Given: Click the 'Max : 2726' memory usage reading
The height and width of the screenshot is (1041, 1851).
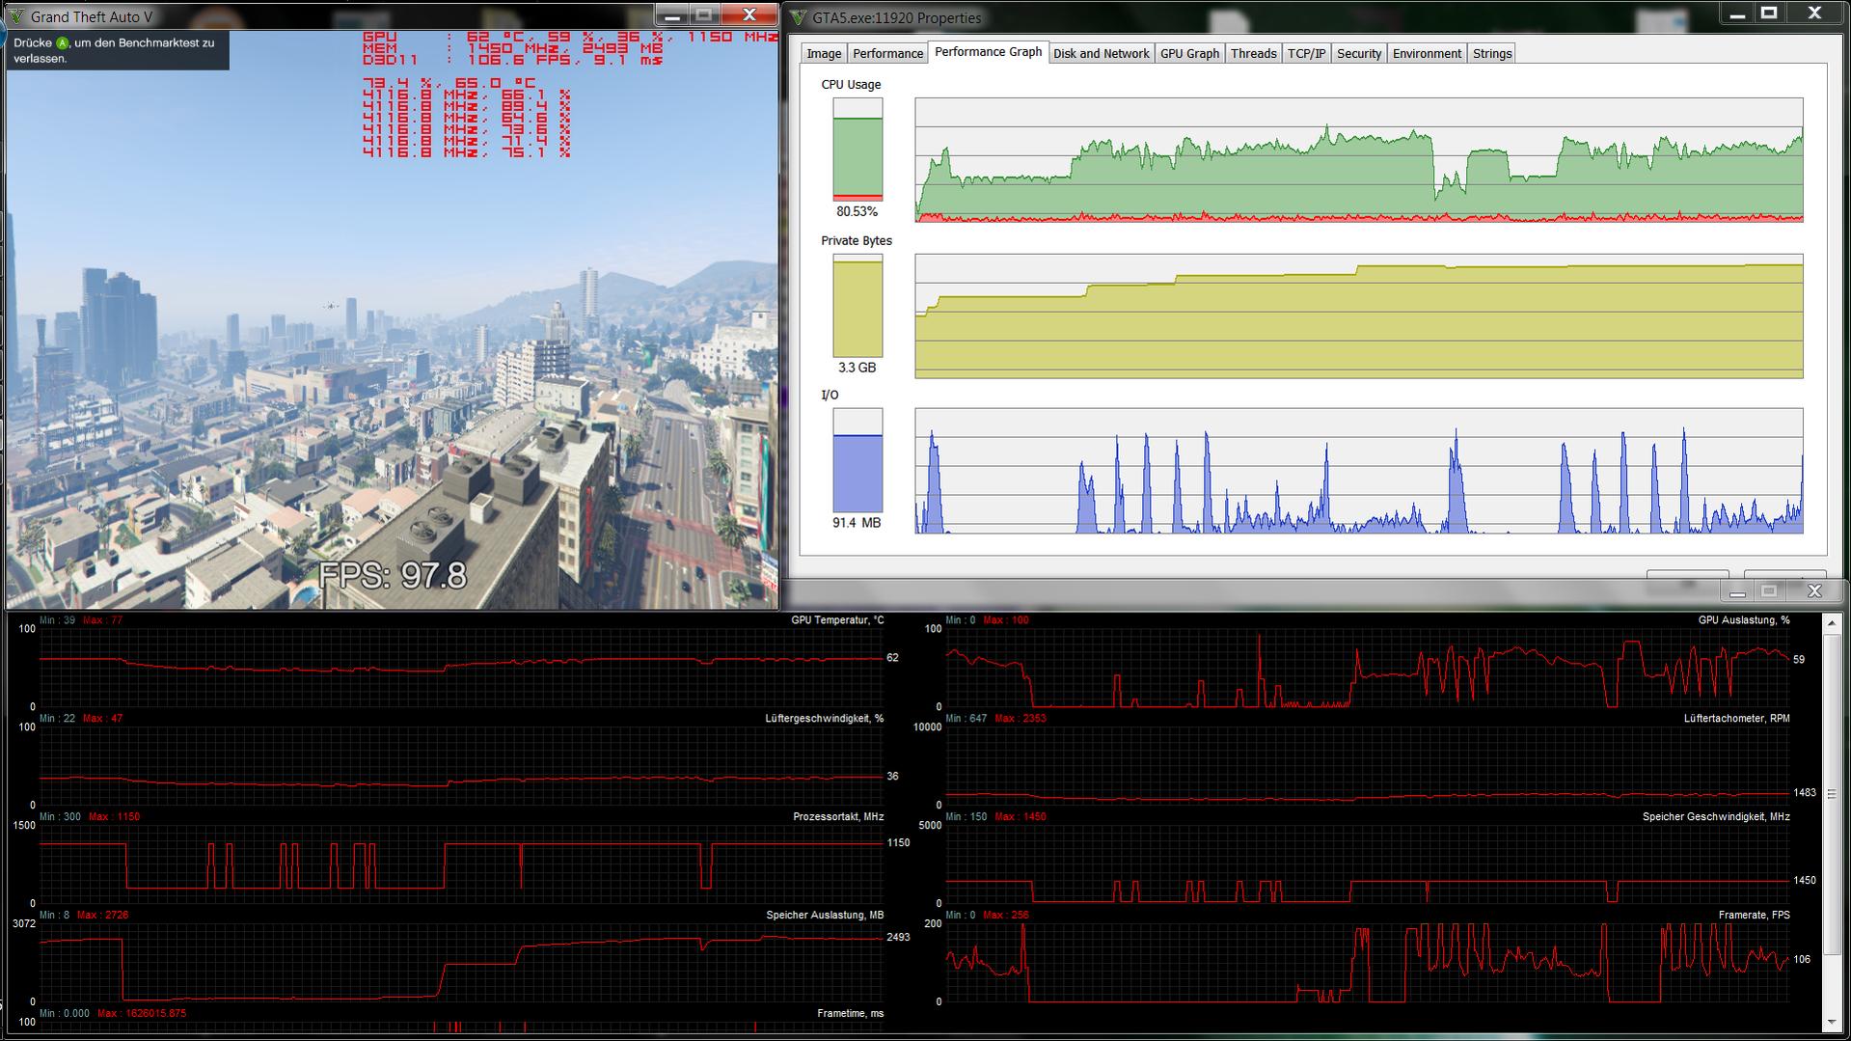Looking at the screenshot, I should click(x=102, y=916).
